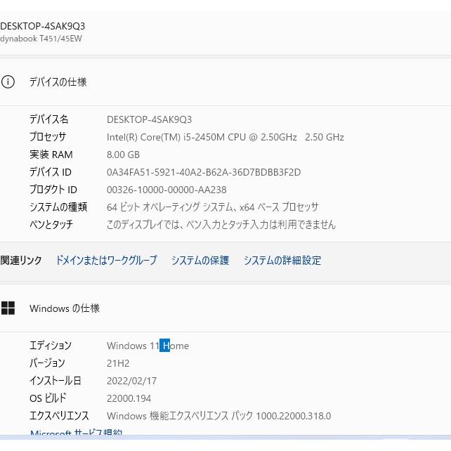Click the デバイス ID value string
Viewport: 451px width, 451px height.
pyautogui.click(x=203, y=172)
